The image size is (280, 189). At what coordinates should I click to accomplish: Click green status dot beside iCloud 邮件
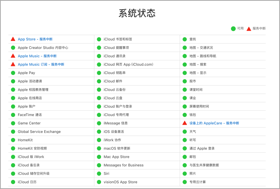99,81
